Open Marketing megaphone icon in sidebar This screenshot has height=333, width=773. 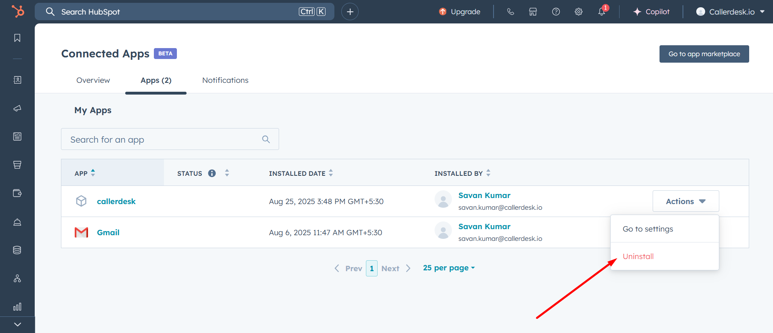pos(17,108)
